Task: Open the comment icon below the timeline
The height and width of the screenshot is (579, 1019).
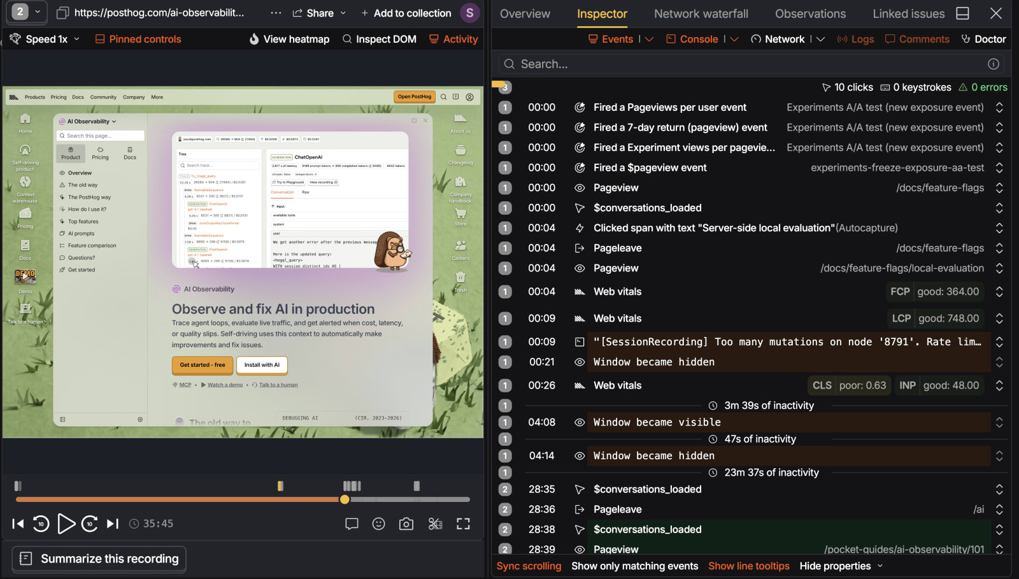Action: 352,524
